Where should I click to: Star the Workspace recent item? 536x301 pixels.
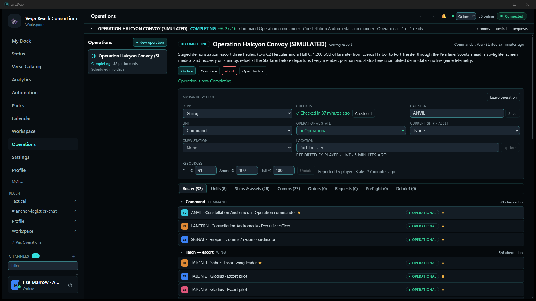pyautogui.click(x=75, y=231)
